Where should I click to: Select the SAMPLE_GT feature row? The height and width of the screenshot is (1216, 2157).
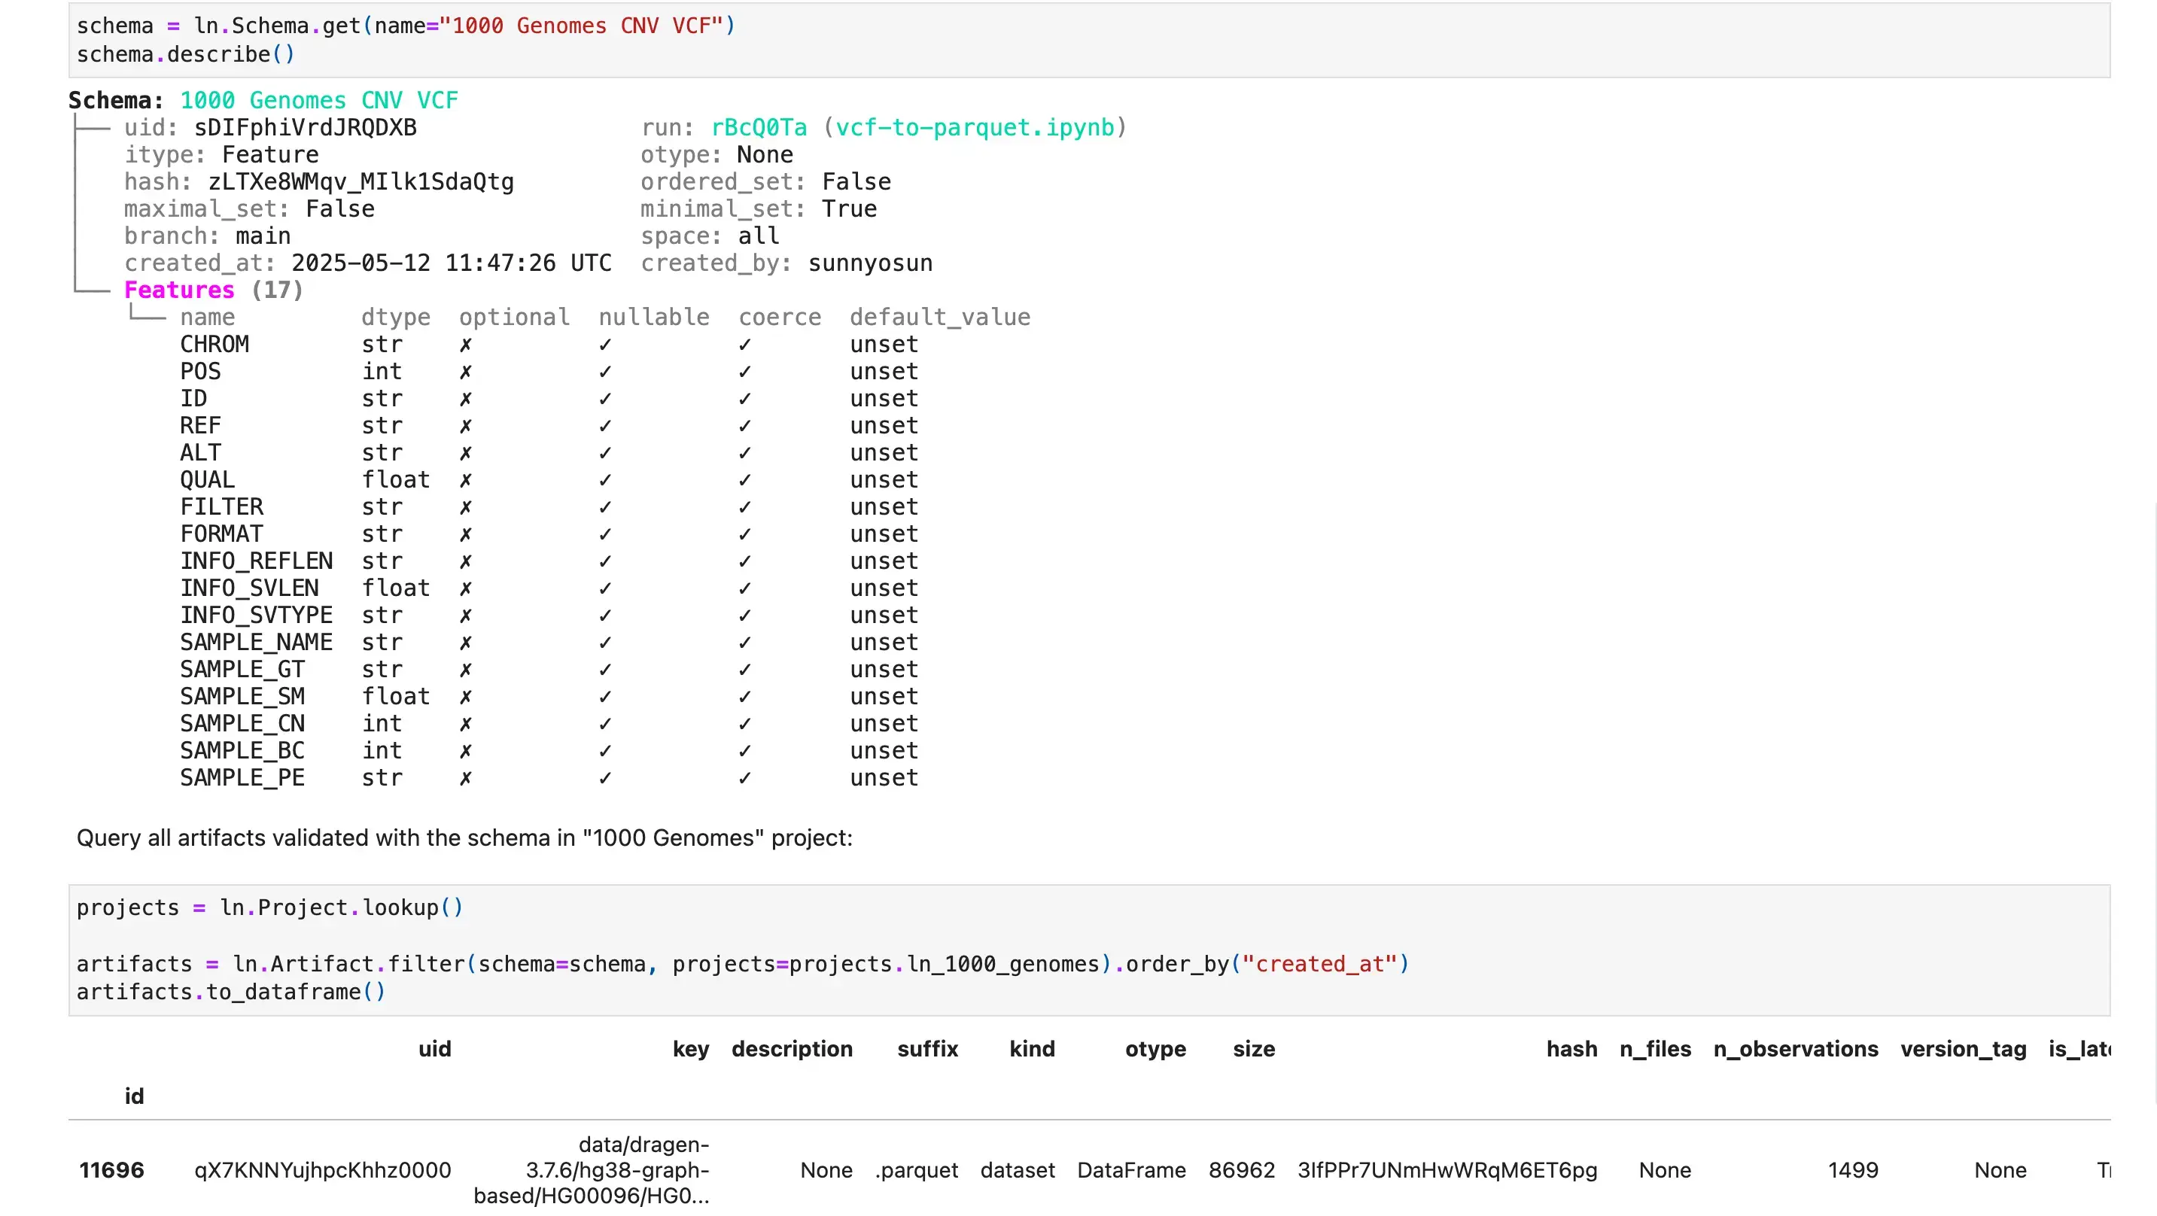242,668
